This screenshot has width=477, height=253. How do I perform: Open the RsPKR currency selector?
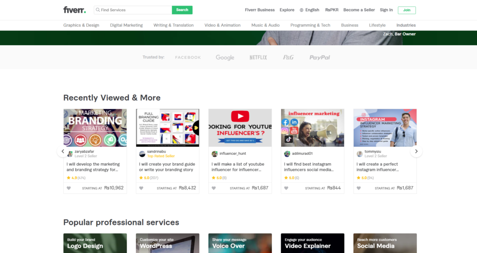pos(332,10)
